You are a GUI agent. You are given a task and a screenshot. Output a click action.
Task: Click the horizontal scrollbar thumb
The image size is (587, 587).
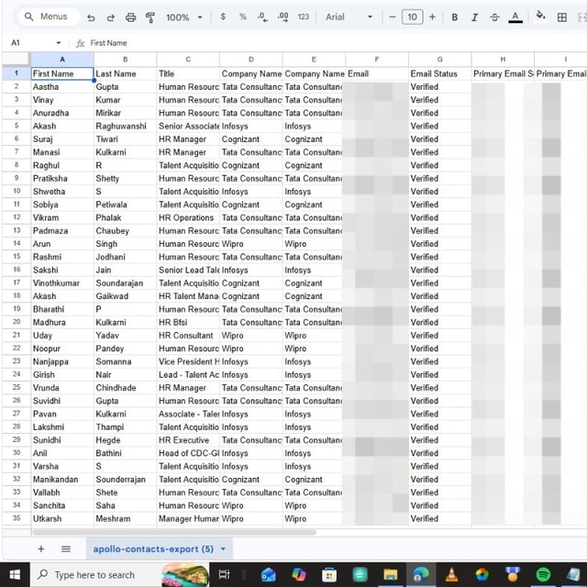174,532
